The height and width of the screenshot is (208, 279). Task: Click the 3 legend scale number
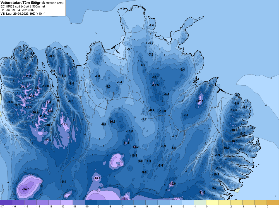click(x=243, y=206)
